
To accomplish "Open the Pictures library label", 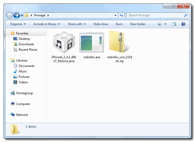I will pyautogui.click(x=24, y=77).
